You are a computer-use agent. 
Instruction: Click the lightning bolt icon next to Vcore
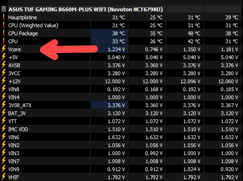4,49
